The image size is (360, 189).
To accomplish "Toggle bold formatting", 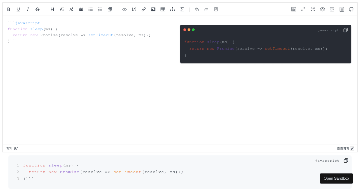I will (x=8, y=9).
